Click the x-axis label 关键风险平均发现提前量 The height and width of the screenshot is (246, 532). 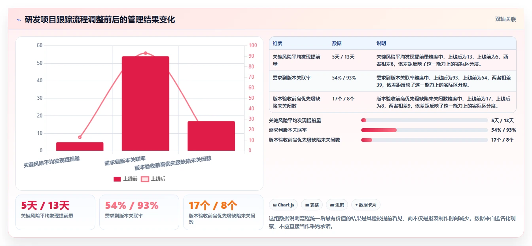(x=52, y=162)
